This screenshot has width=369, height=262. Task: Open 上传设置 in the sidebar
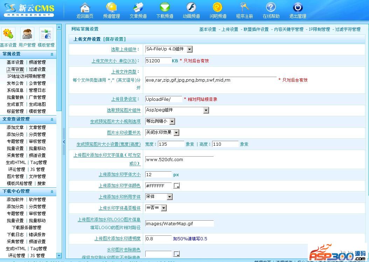click(15, 69)
